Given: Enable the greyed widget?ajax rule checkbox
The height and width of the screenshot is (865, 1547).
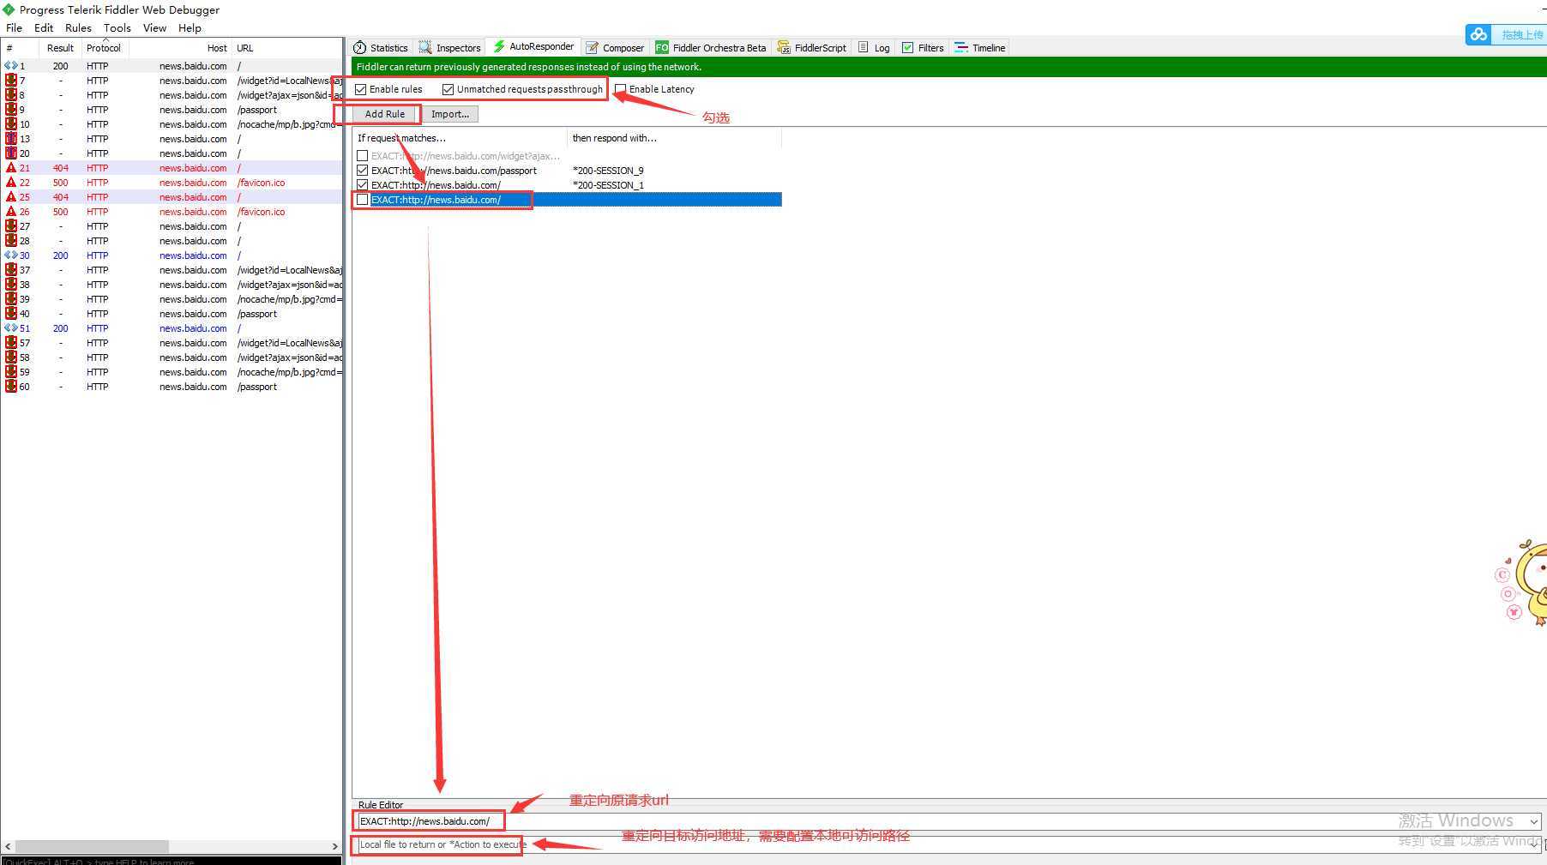Looking at the screenshot, I should (x=362, y=156).
